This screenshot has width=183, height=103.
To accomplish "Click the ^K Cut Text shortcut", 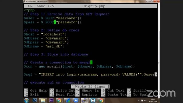I will 113,90.
